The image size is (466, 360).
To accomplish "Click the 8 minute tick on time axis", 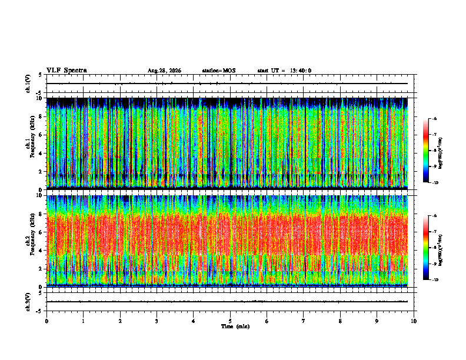I will (x=340, y=321).
